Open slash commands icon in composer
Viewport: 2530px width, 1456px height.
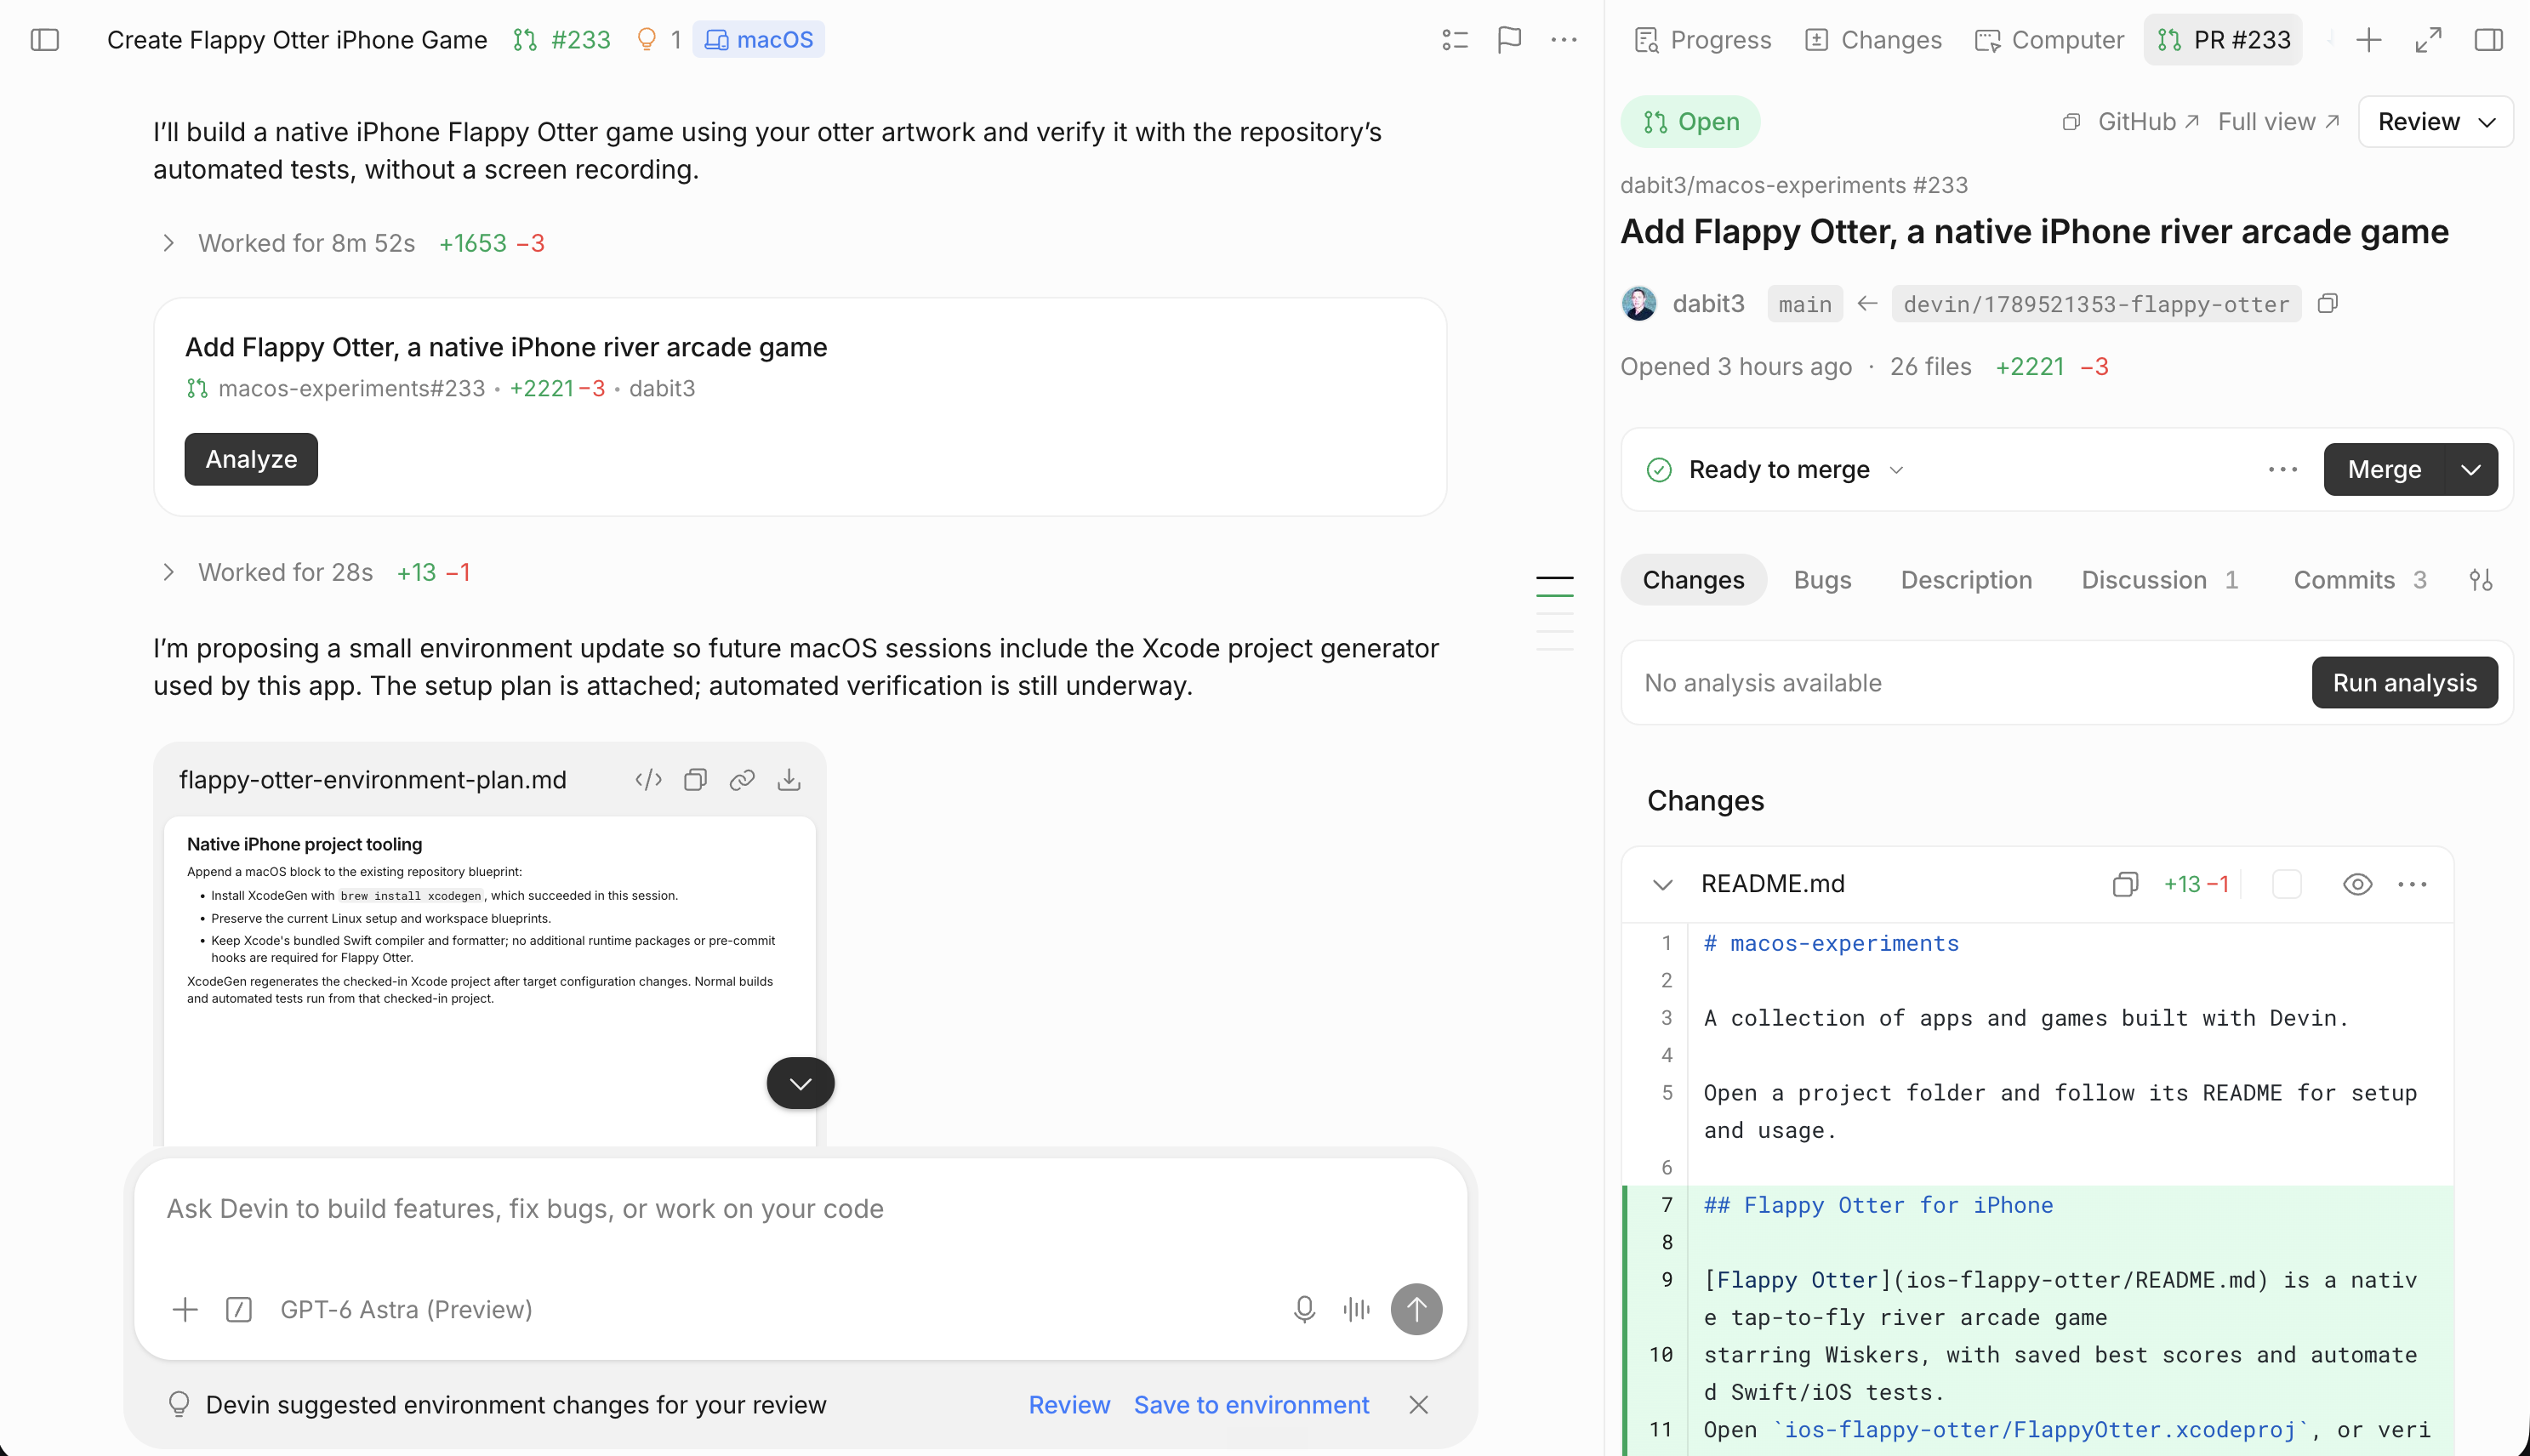[x=239, y=1309]
